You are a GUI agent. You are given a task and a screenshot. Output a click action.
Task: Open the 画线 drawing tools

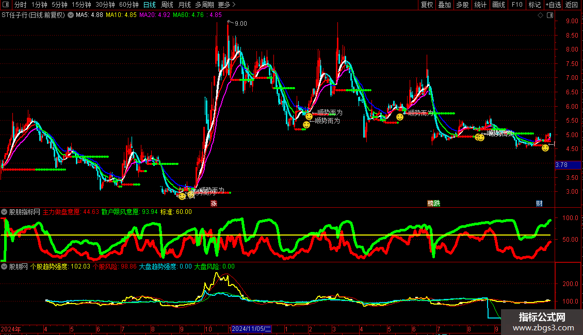point(498,5)
